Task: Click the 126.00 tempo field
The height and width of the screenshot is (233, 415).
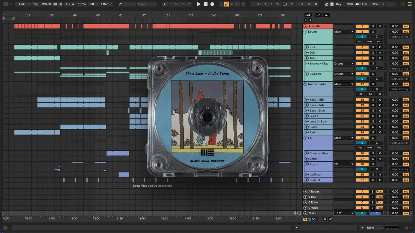Action: pos(46,4)
